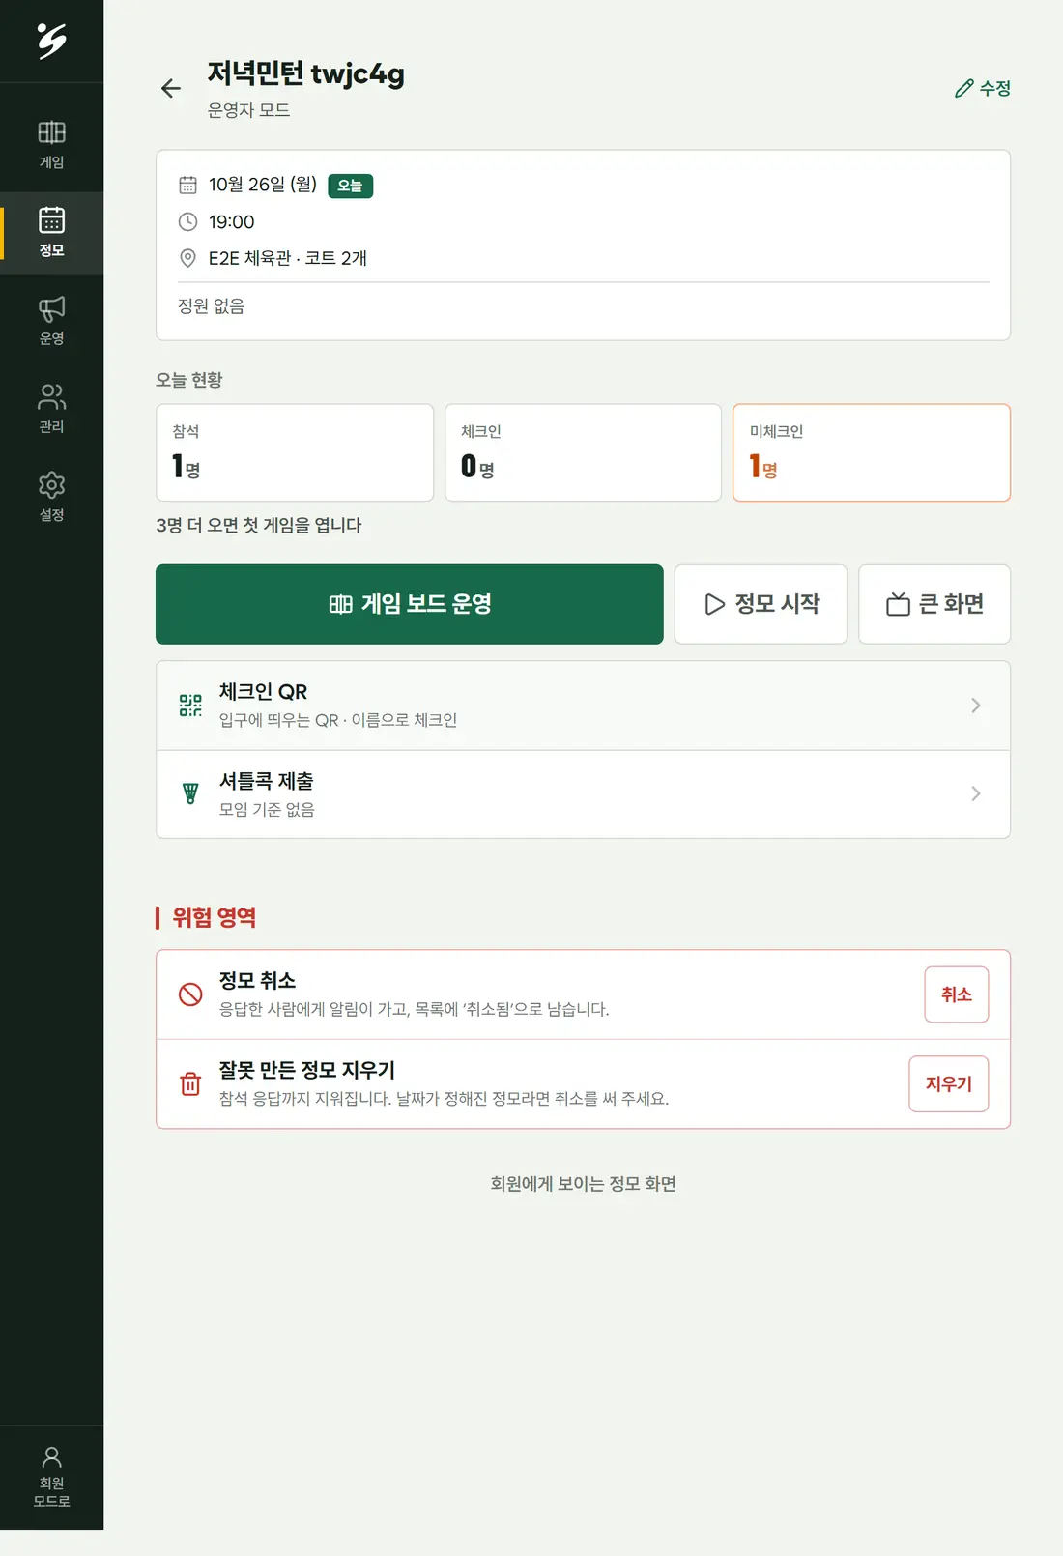The image size is (1063, 1556).
Task: Click the app logo in the sidebar
Action: (x=51, y=41)
